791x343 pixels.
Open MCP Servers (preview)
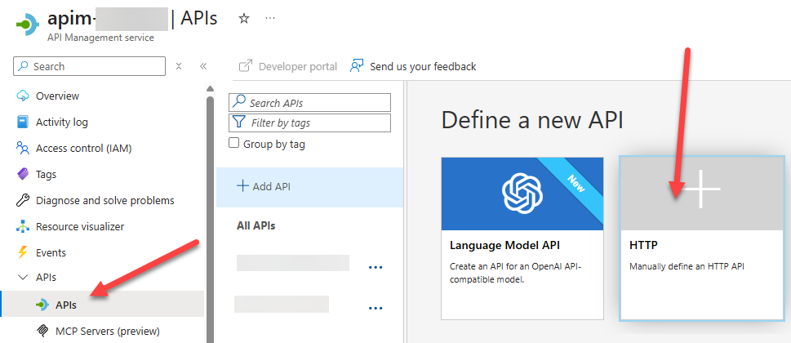pos(108,331)
